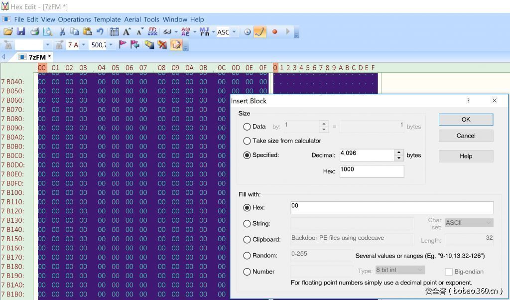Enable the Big-endian checkbox
Viewport: 510px width, 300px height.
pos(449,272)
